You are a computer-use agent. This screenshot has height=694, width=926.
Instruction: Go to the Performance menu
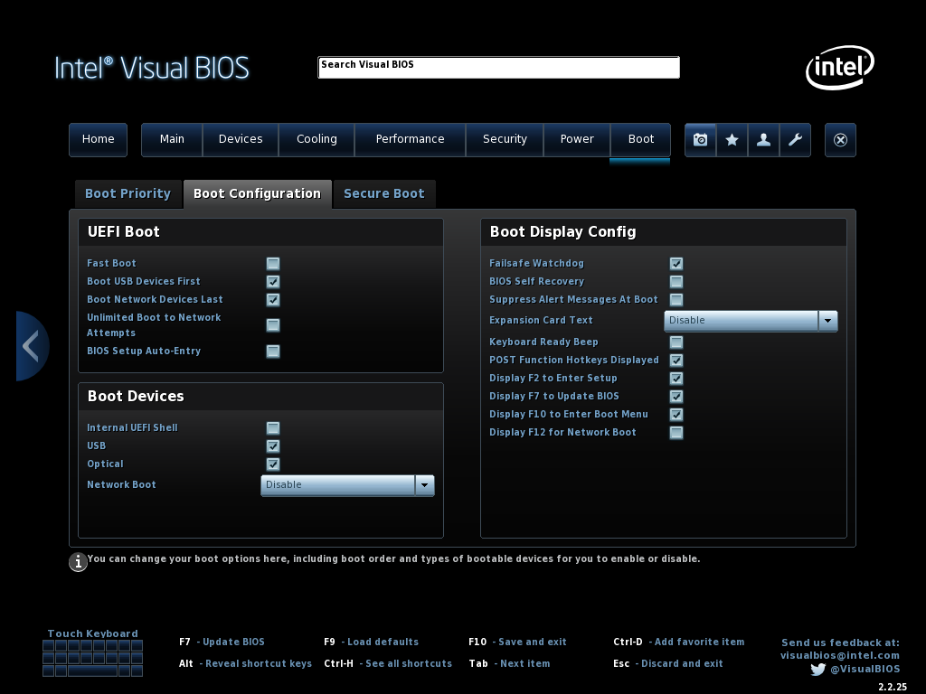[410, 139]
